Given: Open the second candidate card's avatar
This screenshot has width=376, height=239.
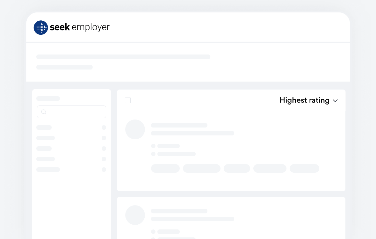Looking at the screenshot, I should coord(135,215).
